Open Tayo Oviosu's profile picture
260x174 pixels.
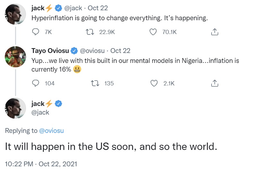[15, 57]
